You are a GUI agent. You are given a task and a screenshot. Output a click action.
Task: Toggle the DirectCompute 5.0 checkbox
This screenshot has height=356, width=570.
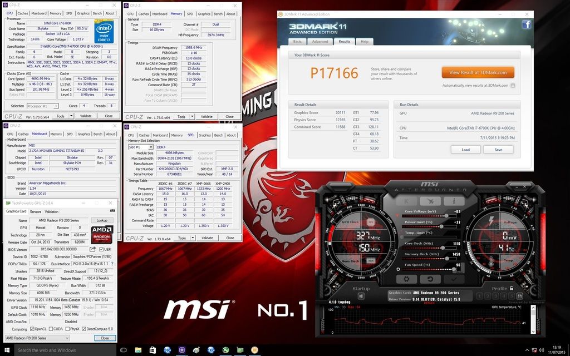click(83, 329)
